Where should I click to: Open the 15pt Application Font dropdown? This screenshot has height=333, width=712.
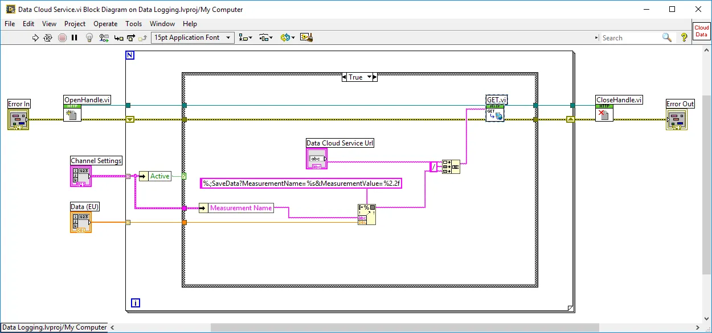point(193,38)
